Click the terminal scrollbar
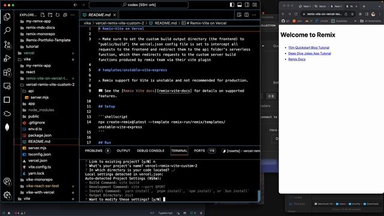The height and width of the screenshot is (216, 384). [259, 196]
